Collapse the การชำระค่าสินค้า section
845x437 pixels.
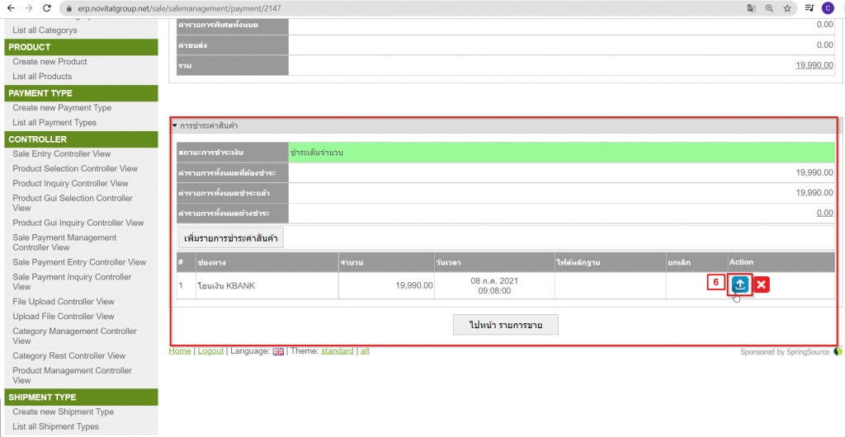[x=175, y=125]
